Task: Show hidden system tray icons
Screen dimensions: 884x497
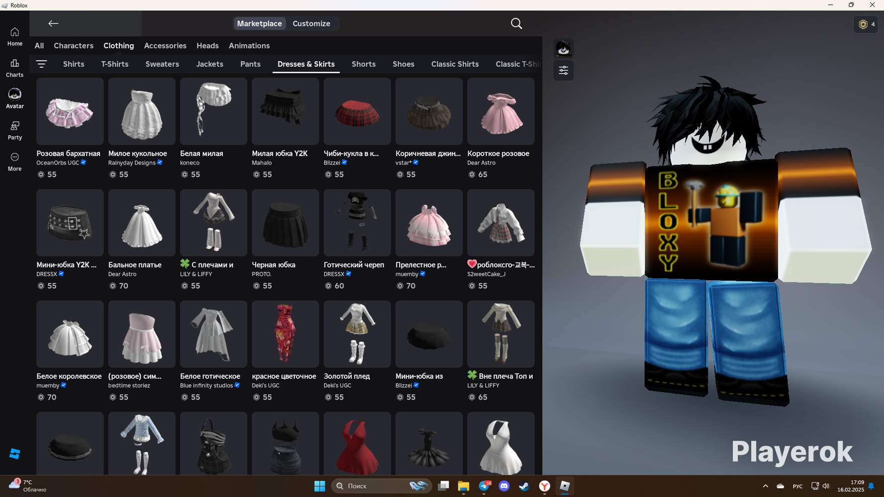Action: 765,486
